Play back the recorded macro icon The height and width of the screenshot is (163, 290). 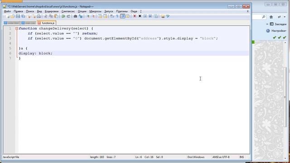point(145,16)
